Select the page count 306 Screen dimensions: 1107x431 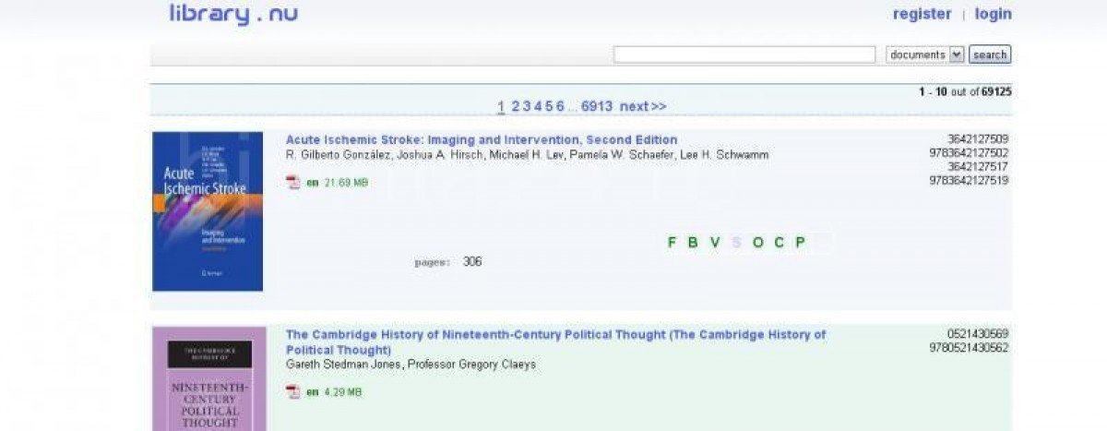pyautogui.click(x=472, y=262)
